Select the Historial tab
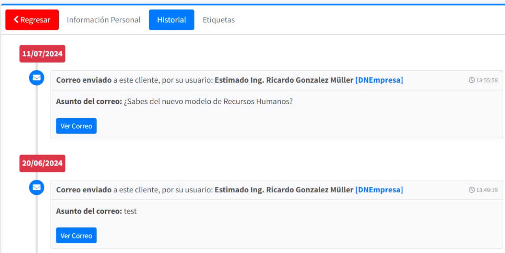This screenshot has height=253, width=505. click(171, 20)
